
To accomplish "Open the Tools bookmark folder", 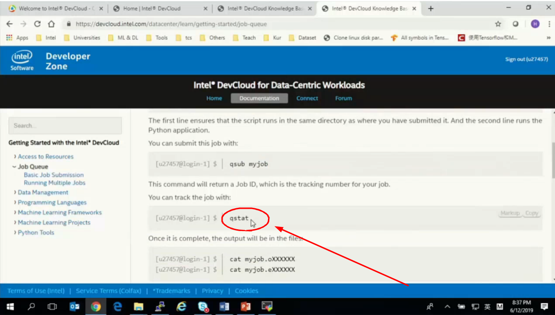I will (x=157, y=38).
